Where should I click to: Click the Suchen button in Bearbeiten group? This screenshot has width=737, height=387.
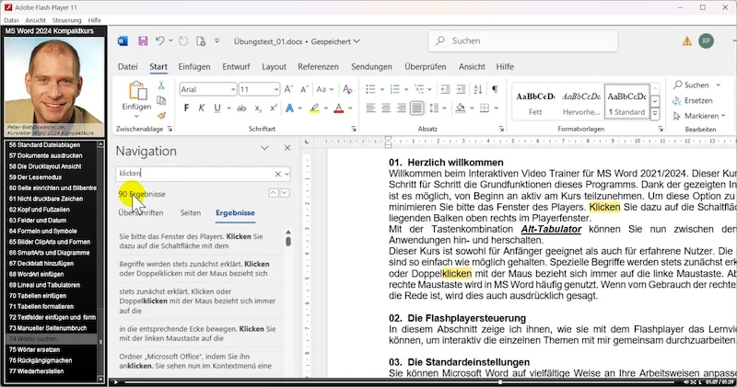[x=692, y=85]
